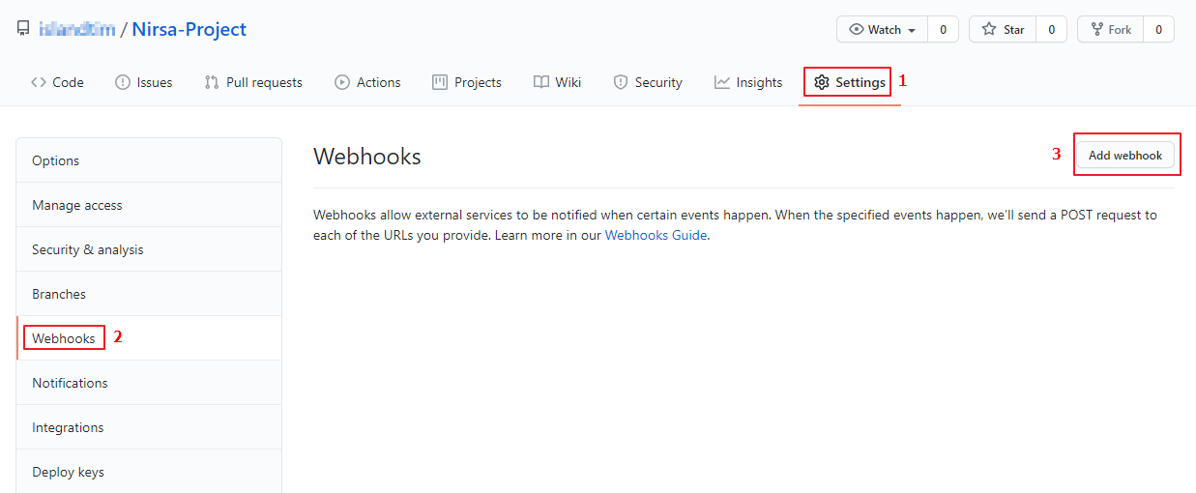View the Insights tab
The height and width of the screenshot is (493, 1196).
tap(748, 82)
